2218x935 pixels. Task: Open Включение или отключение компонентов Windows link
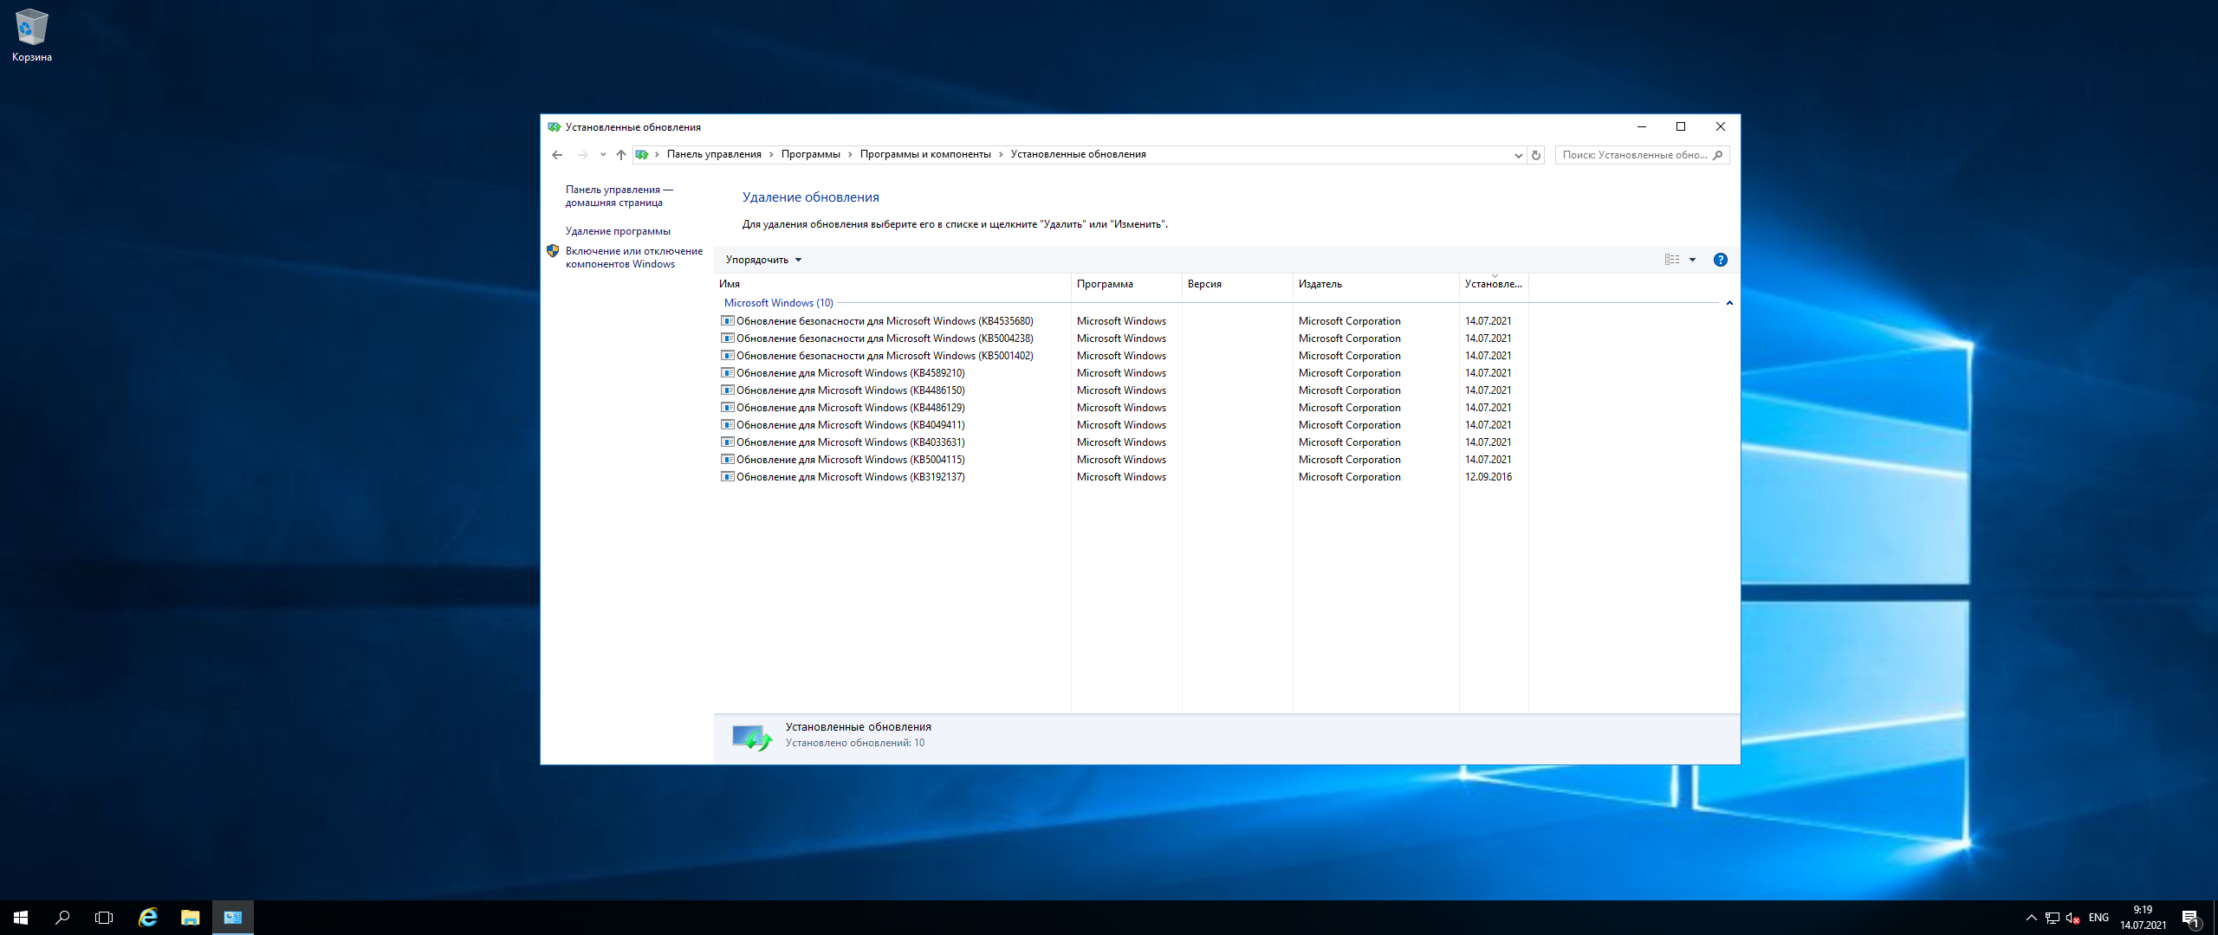point(634,258)
